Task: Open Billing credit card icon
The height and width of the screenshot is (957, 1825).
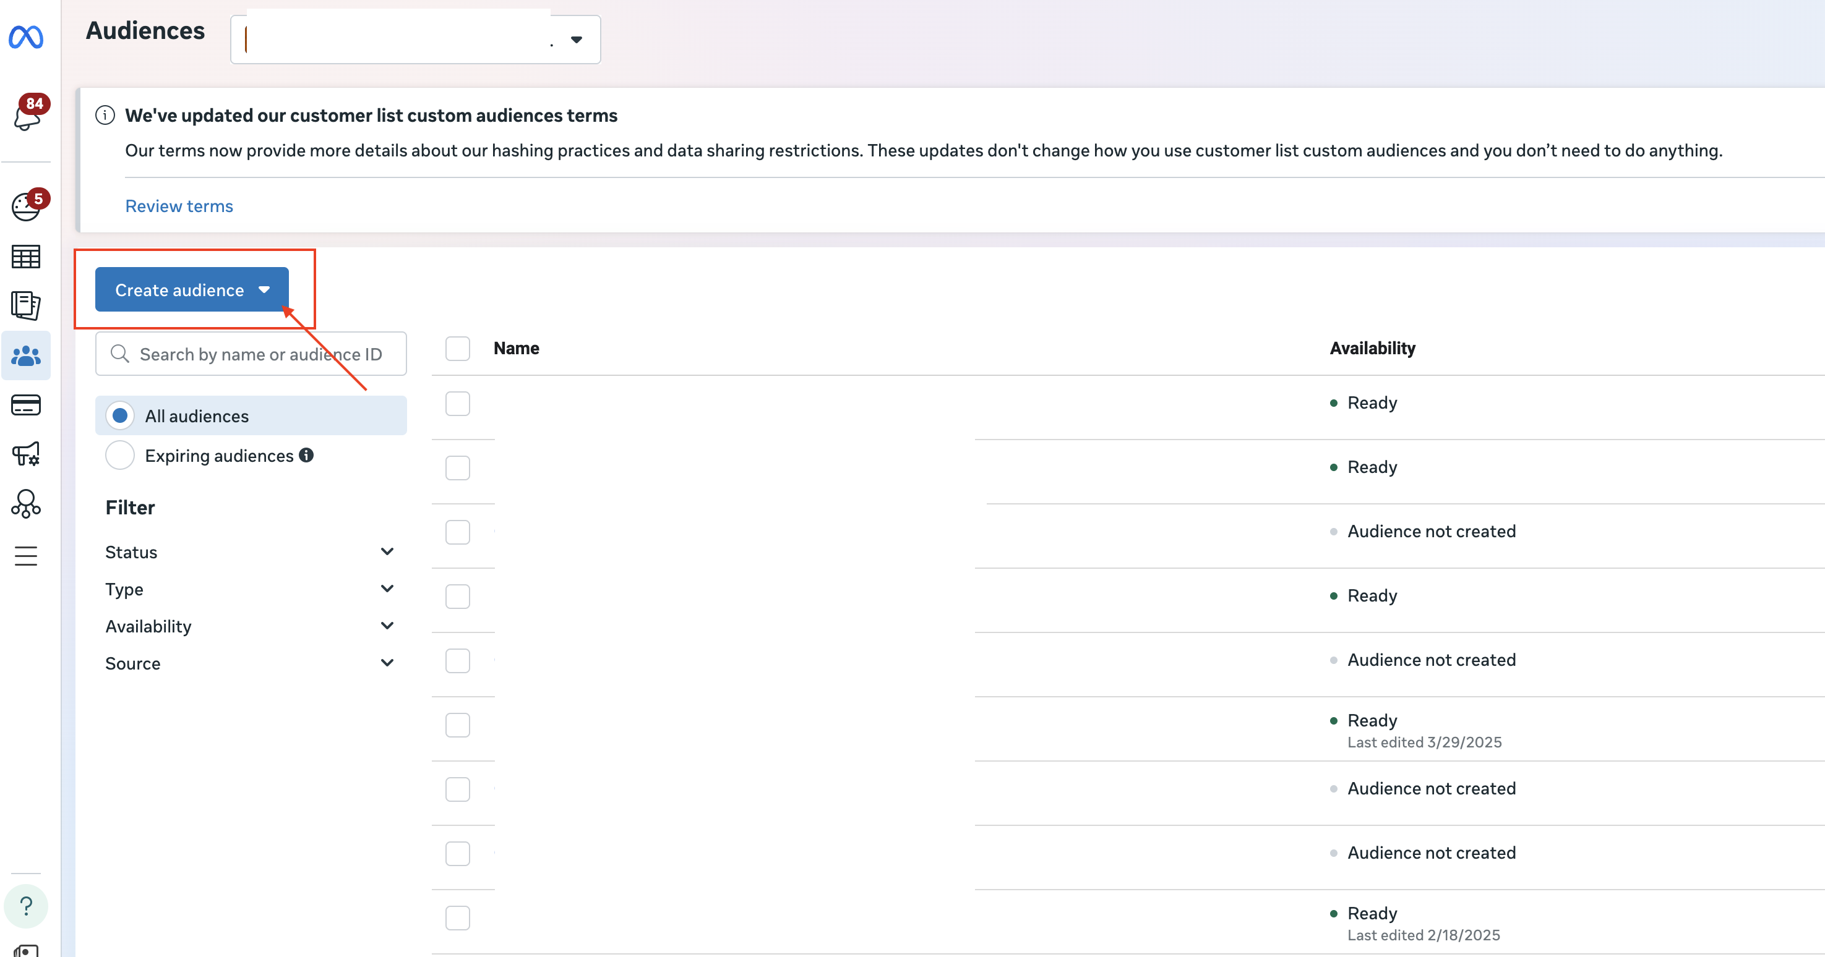Action: (26, 405)
